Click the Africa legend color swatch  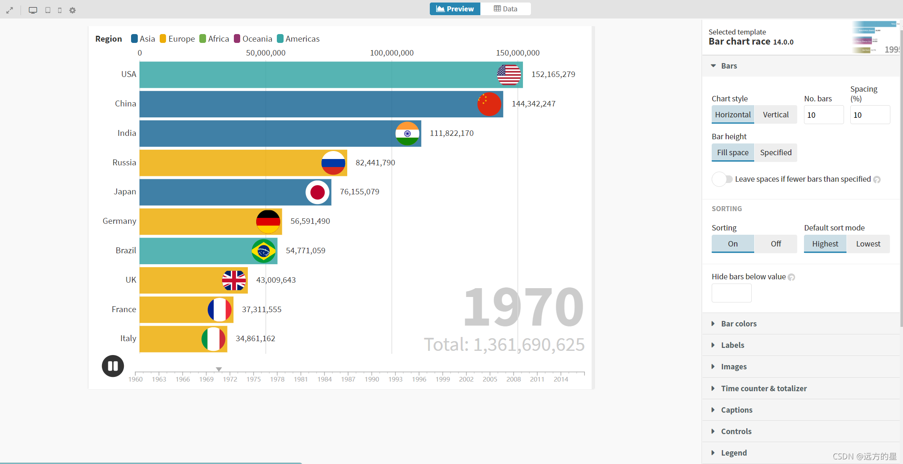point(203,39)
